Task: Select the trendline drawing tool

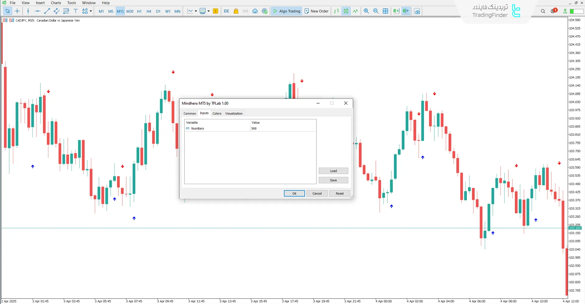Action: pyautogui.click(x=47, y=11)
